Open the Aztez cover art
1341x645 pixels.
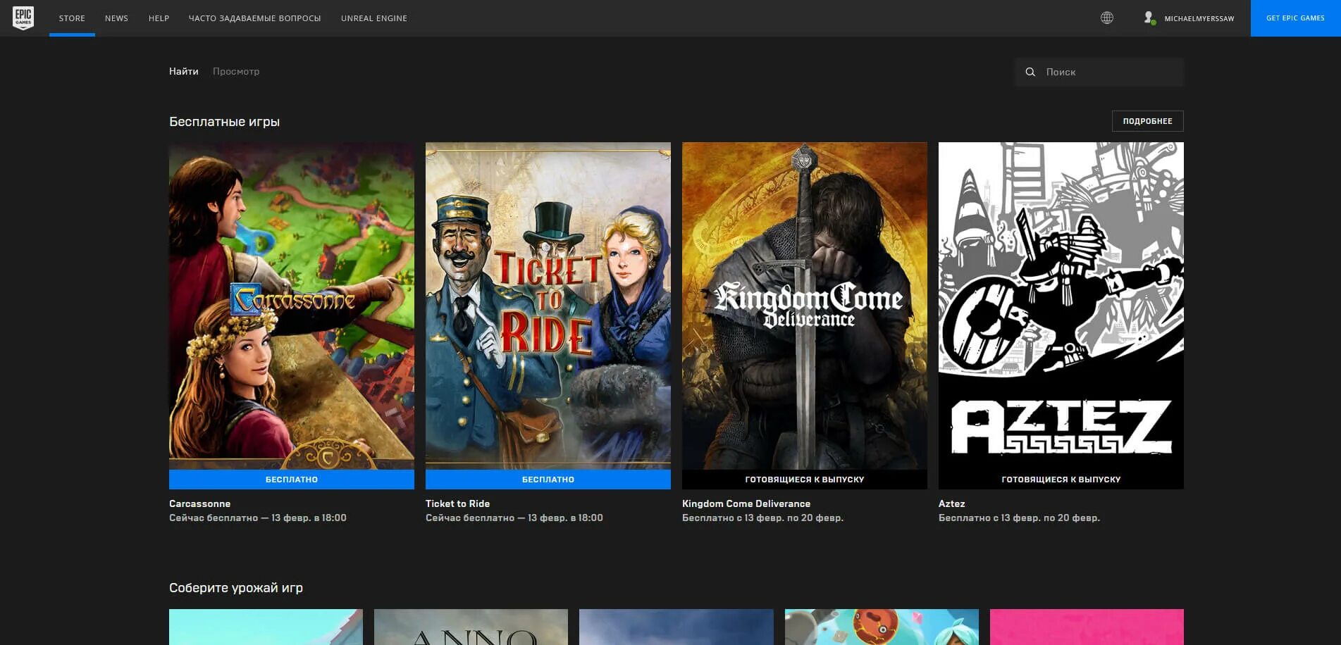(1061, 306)
